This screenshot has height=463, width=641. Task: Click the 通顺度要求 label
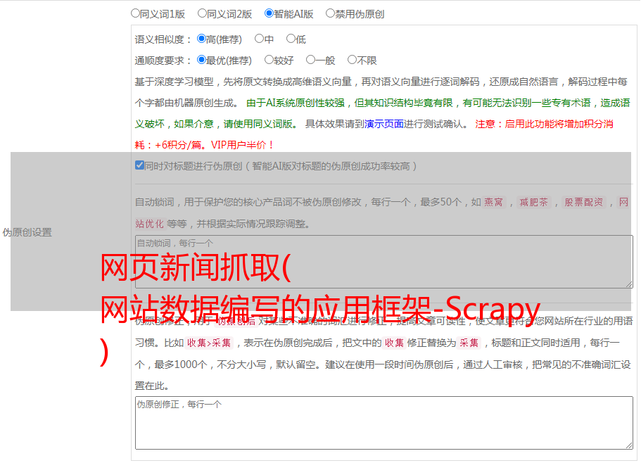pyautogui.click(x=163, y=61)
